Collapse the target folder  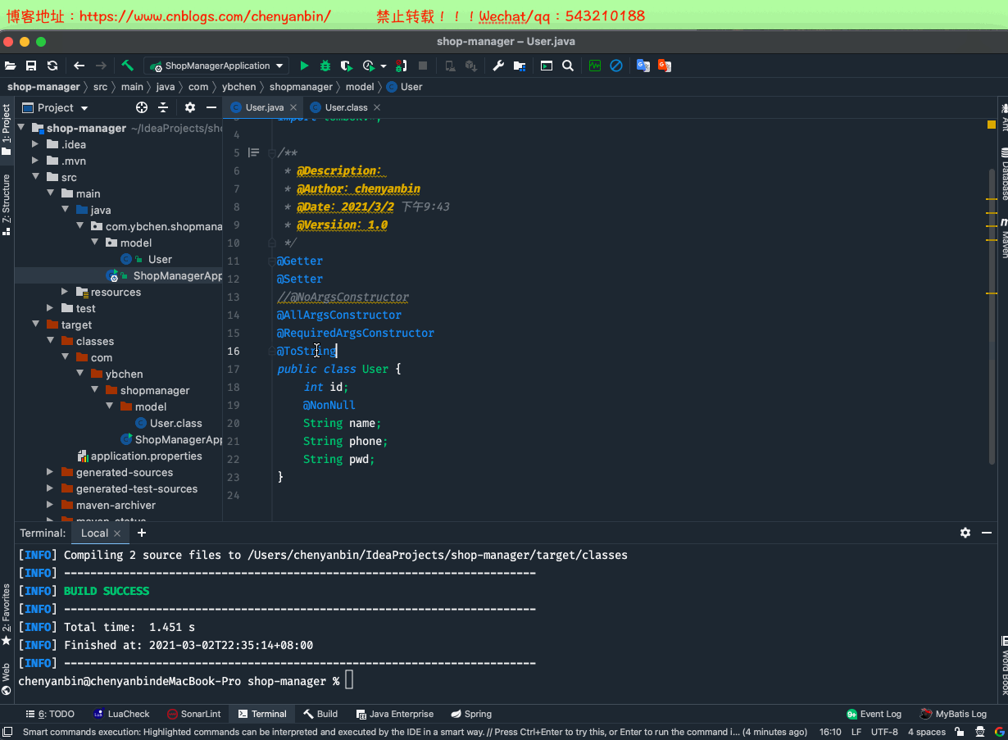click(x=36, y=325)
